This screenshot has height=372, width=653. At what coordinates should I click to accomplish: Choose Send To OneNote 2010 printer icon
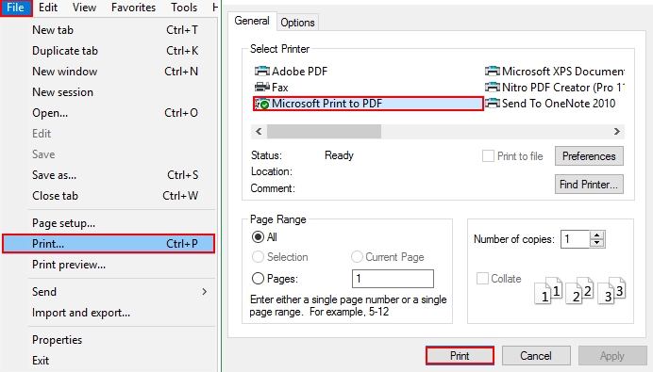493,104
